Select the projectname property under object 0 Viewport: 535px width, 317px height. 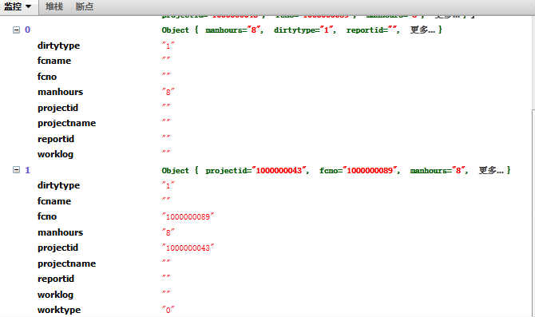tap(66, 123)
